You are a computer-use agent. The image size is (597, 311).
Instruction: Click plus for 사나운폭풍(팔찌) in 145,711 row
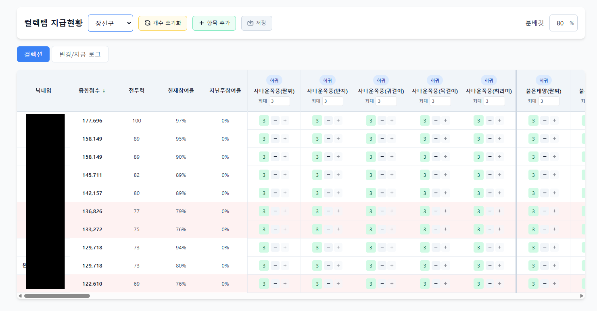coord(285,175)
